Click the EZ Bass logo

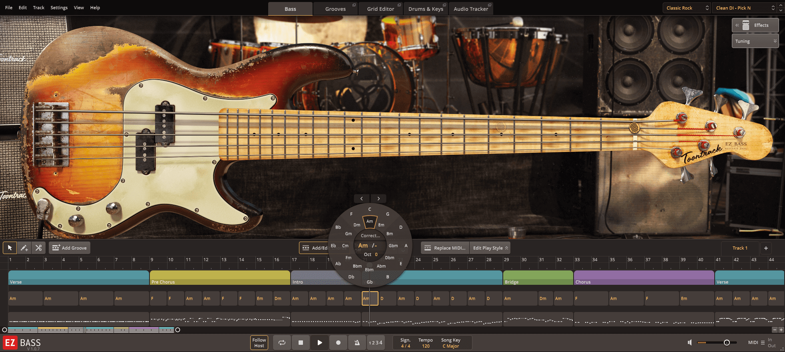(x=22, y=343)
